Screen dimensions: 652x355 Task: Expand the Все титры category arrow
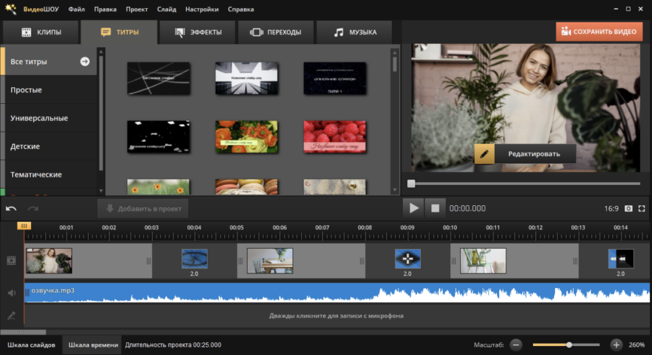(x=85, y=62)
